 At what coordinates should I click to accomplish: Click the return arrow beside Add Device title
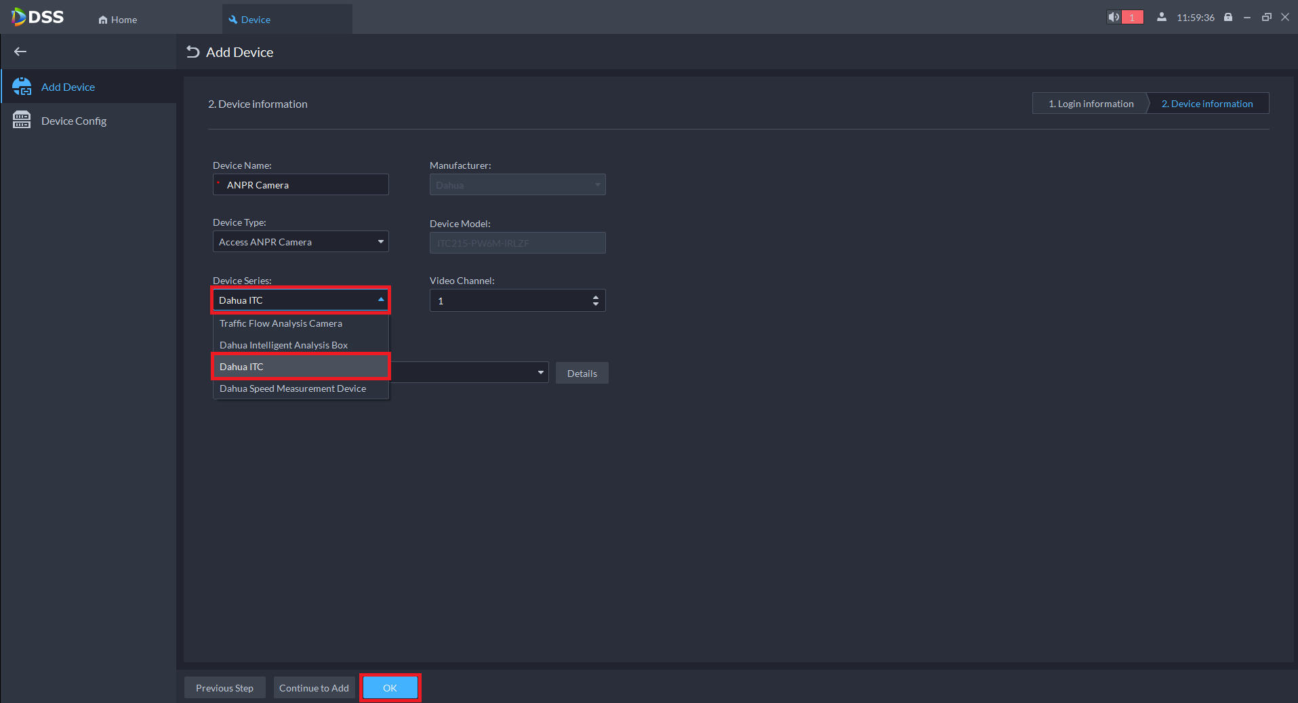point(193,52)
